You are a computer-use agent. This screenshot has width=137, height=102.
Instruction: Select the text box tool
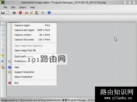pyautogui.click(x=3, y=50)
